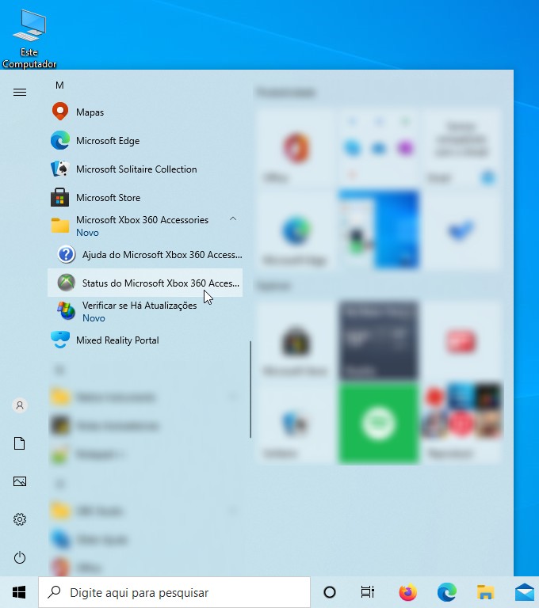Open Microsoft Solitaire Collection

coord(145,169)
